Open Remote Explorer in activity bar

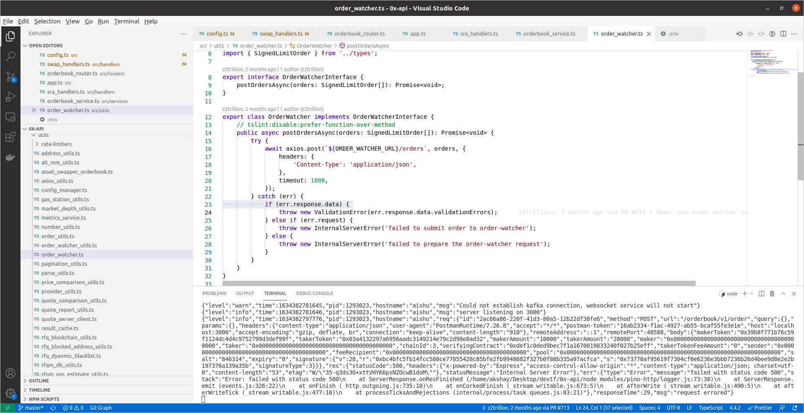tap(10, 117)
